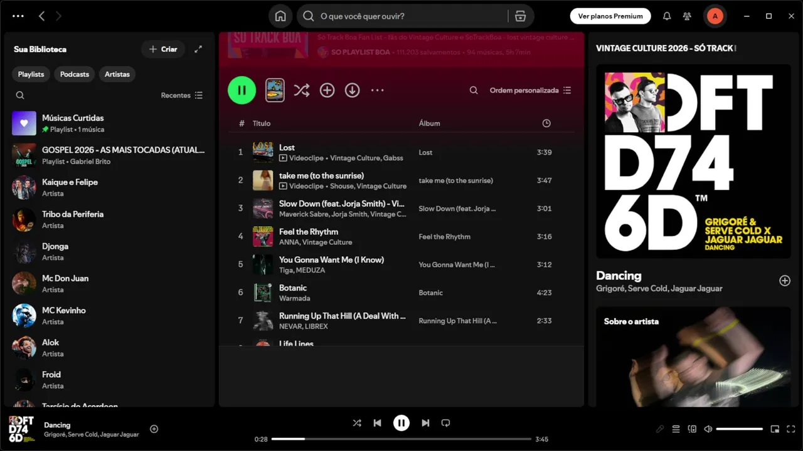Download the playlist
The image size is (803, 451).
pyautogui.click(x=353, y=90)
